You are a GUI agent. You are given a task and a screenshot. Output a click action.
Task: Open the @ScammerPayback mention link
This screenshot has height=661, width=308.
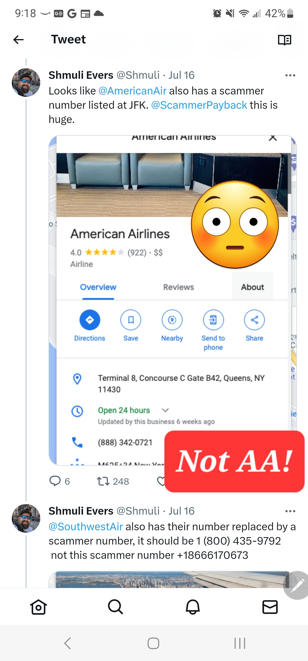[199, 105]
